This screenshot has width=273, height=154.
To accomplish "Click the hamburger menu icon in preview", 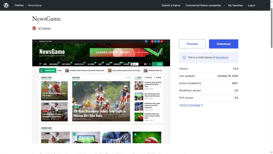I will 41,64.
